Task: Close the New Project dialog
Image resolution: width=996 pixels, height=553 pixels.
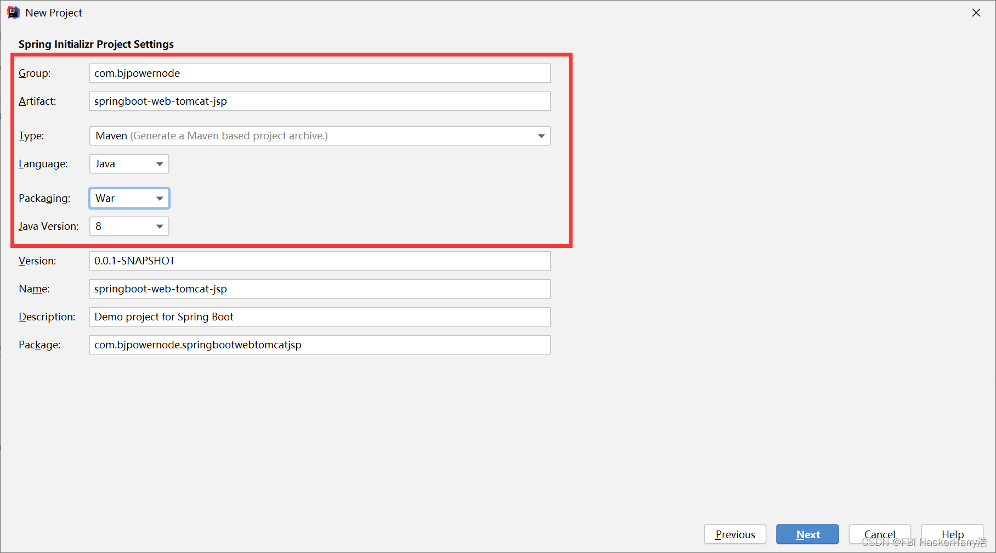Action: [976, 13]
